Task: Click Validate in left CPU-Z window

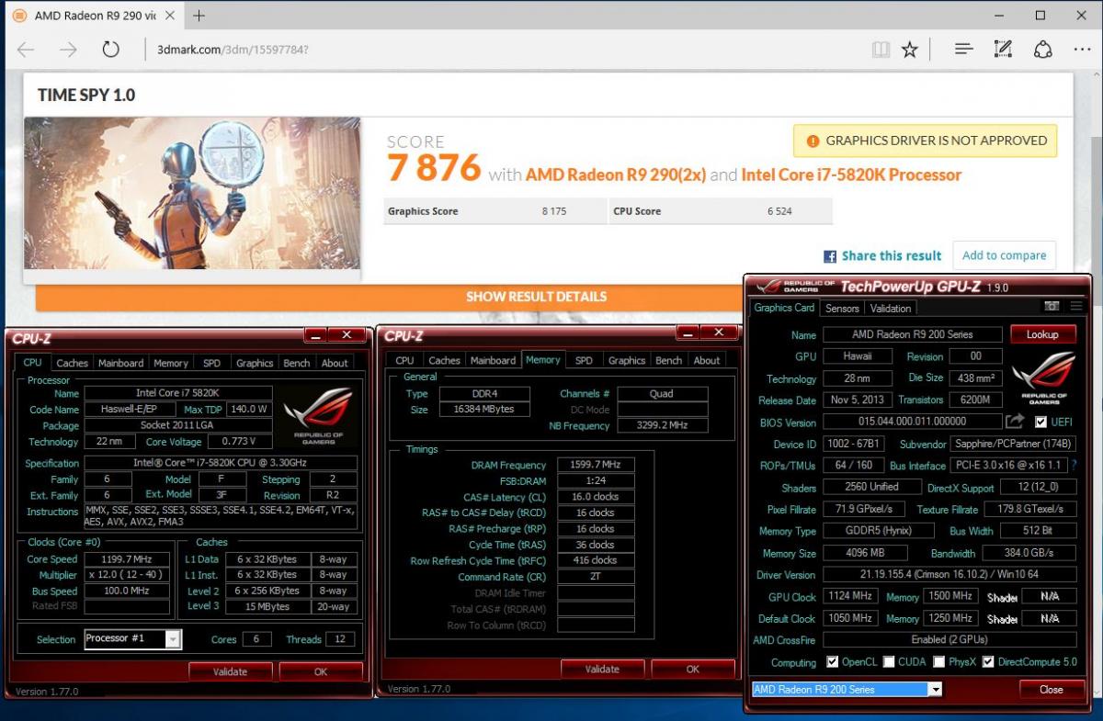Action: tap(230, 671)
